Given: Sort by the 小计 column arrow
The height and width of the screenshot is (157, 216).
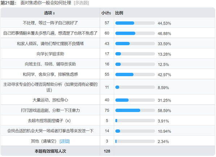Looking at the screenshot, I should tap(110, 13).
